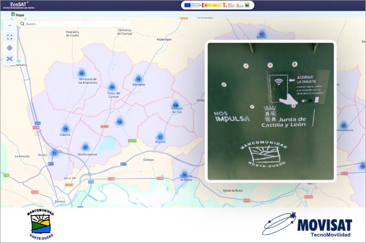
Task: Focus the Buscar search field
Action: click(75, 24)
